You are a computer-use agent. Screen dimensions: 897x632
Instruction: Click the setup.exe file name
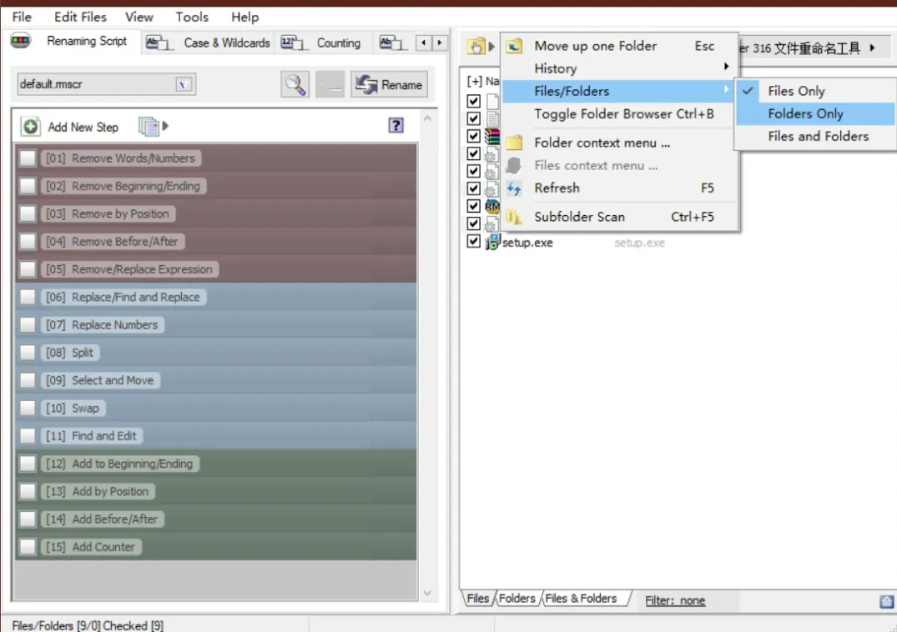[527, 243]
